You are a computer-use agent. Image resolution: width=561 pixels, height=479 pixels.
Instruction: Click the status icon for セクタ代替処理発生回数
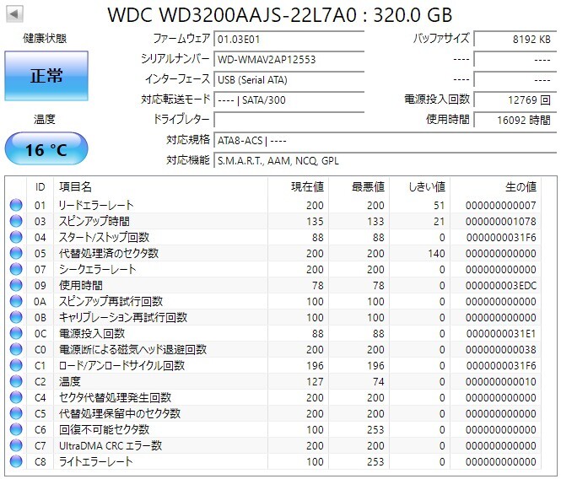16,397
